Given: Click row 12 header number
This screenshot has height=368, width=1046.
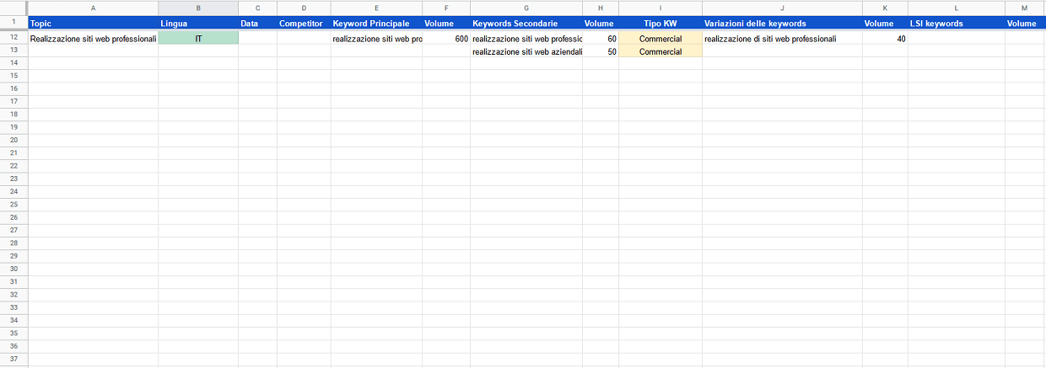Looking at the screenshot, I should (13, 39).
